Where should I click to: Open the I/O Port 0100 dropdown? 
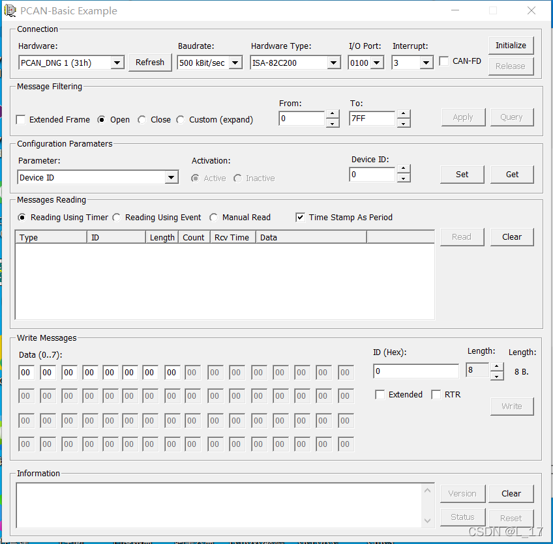point(366,63)
